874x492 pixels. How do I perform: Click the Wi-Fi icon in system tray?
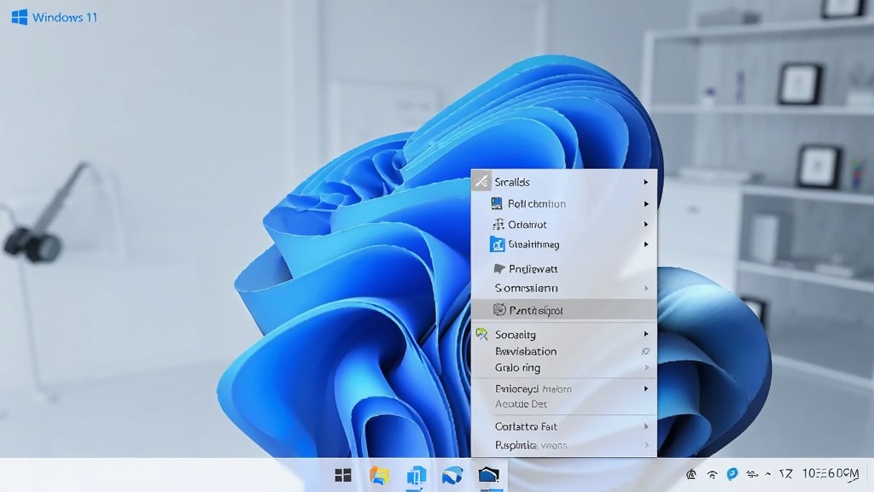pos(712,475)
